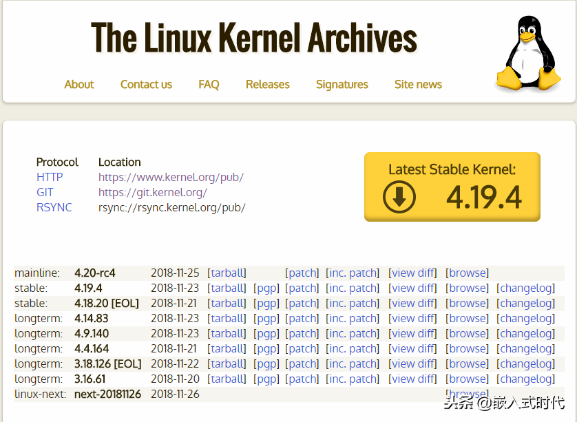Open changelog for longterm 3.16.61
The width and height of the screenshot is (577, 422).
pos(525,379)
